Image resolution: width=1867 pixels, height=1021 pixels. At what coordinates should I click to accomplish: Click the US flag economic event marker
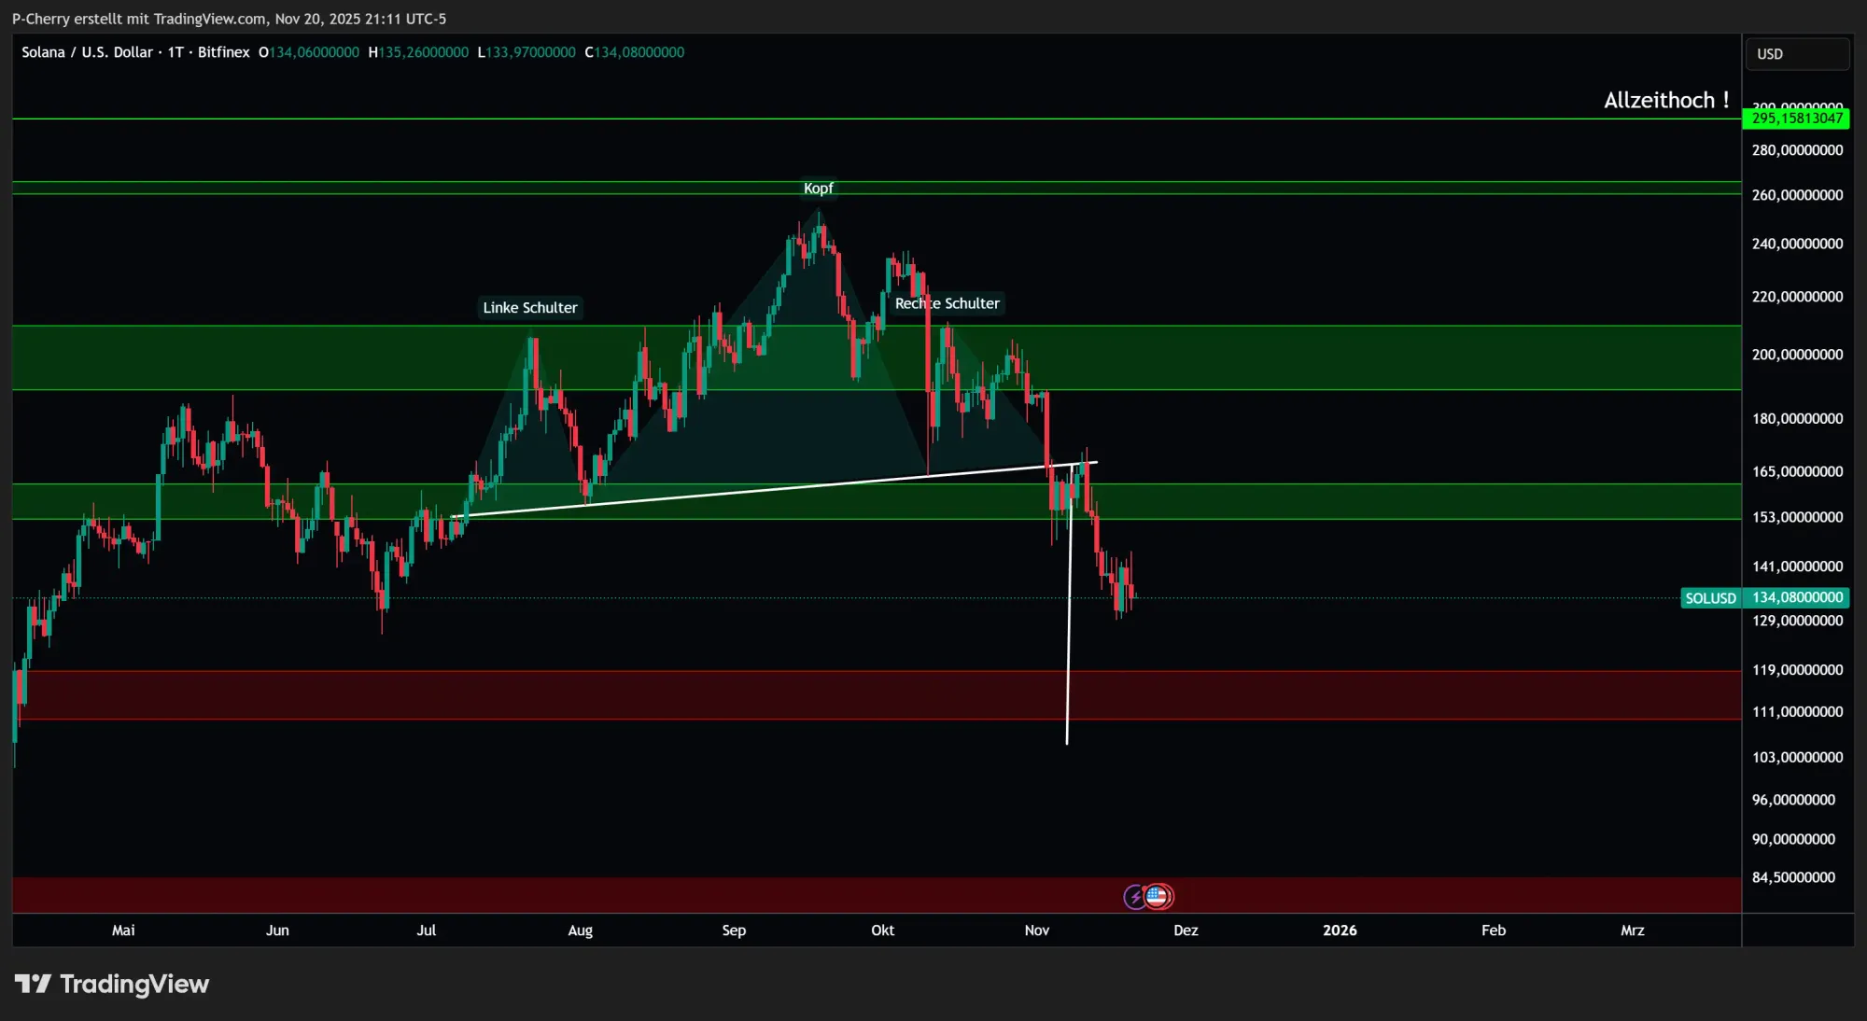click(x=1158, y=896)
